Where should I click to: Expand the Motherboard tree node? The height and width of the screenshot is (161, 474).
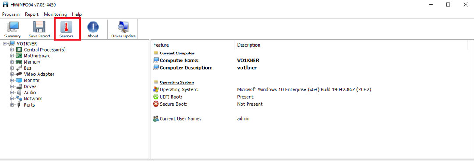(12, 56)
